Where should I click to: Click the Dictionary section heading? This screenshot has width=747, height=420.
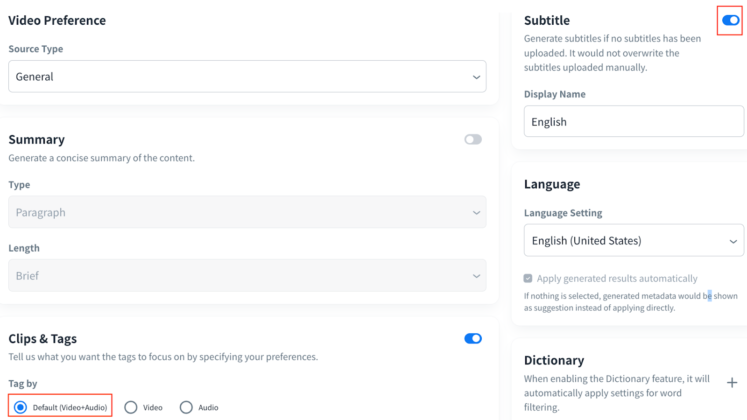pyautogui.click(x=554, y=360)
